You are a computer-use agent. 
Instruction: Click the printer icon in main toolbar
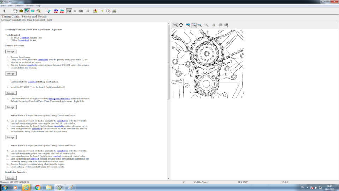tap(88, 11)
